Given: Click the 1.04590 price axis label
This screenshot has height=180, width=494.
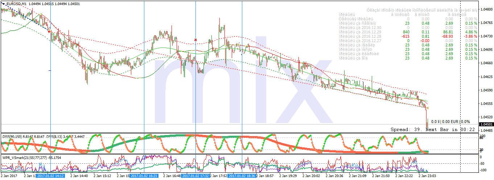Looking at the screenshot, I should 486,90.
